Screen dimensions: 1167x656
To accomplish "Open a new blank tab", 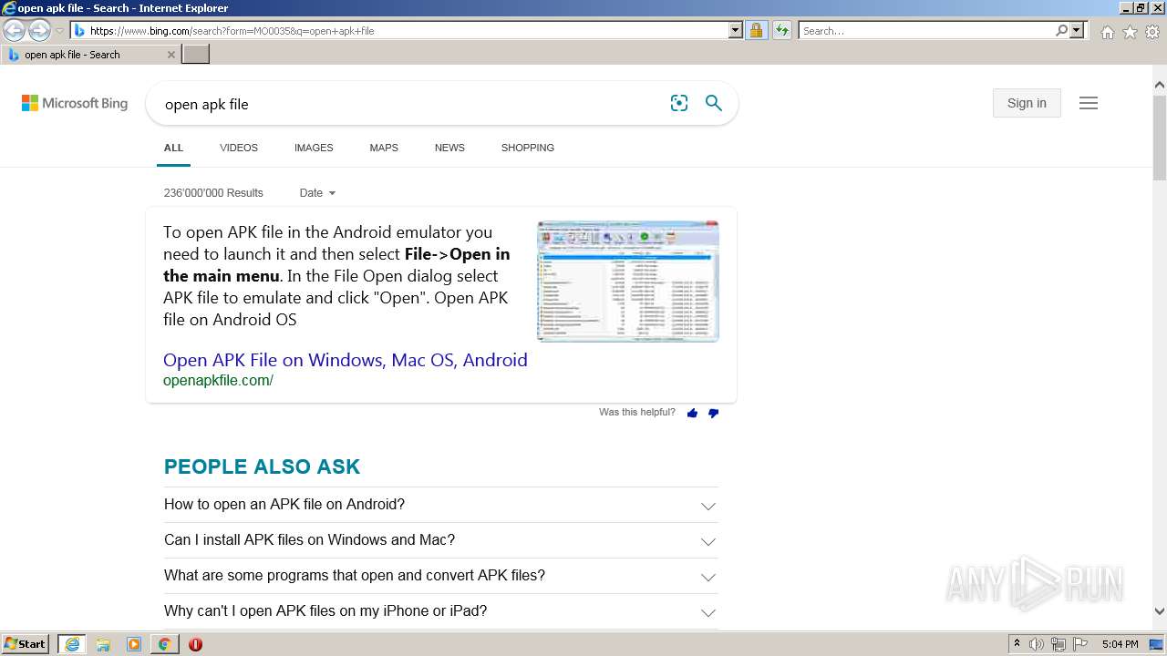I will 196,55.
